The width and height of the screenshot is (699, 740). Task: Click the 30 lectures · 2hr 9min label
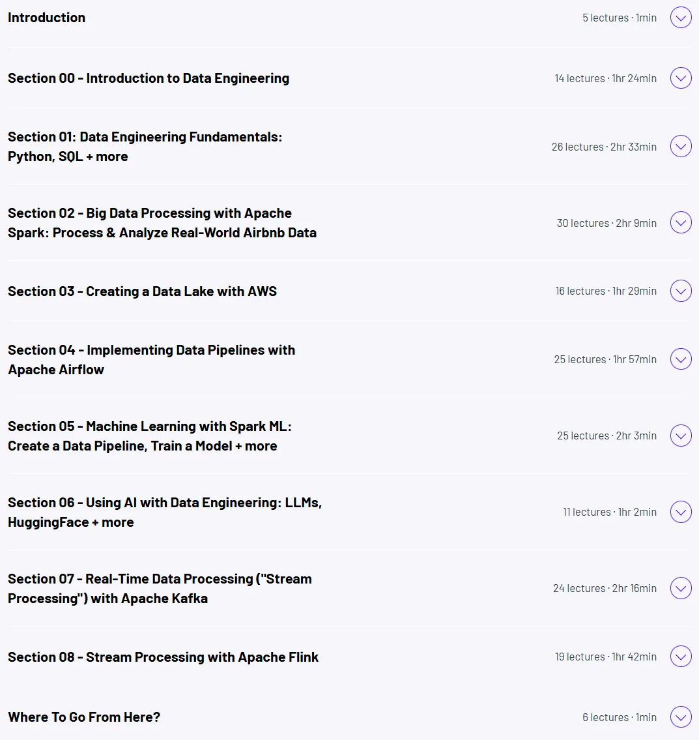(x=606, y=223)
